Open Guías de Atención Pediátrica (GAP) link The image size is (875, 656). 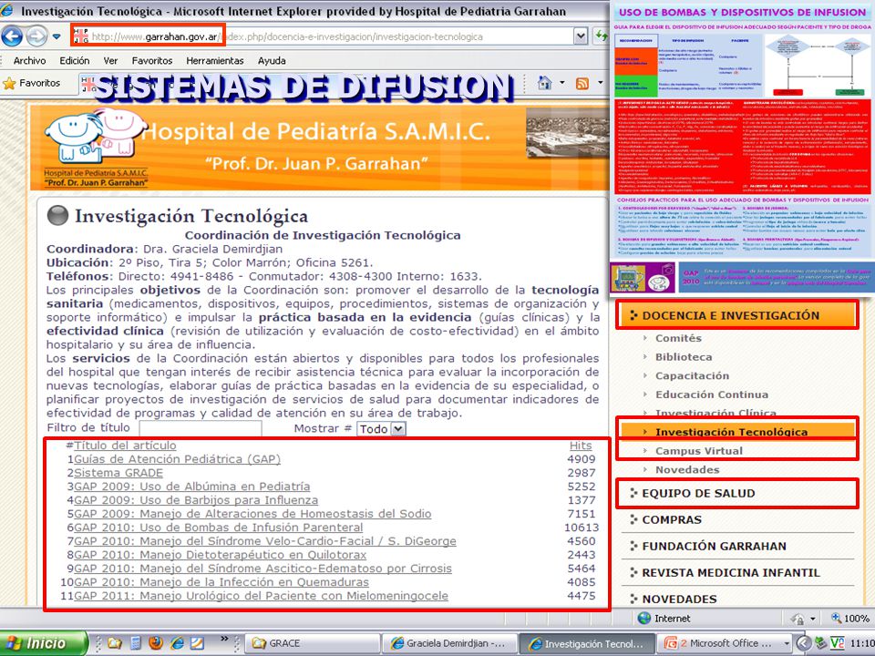click(177, 459)
